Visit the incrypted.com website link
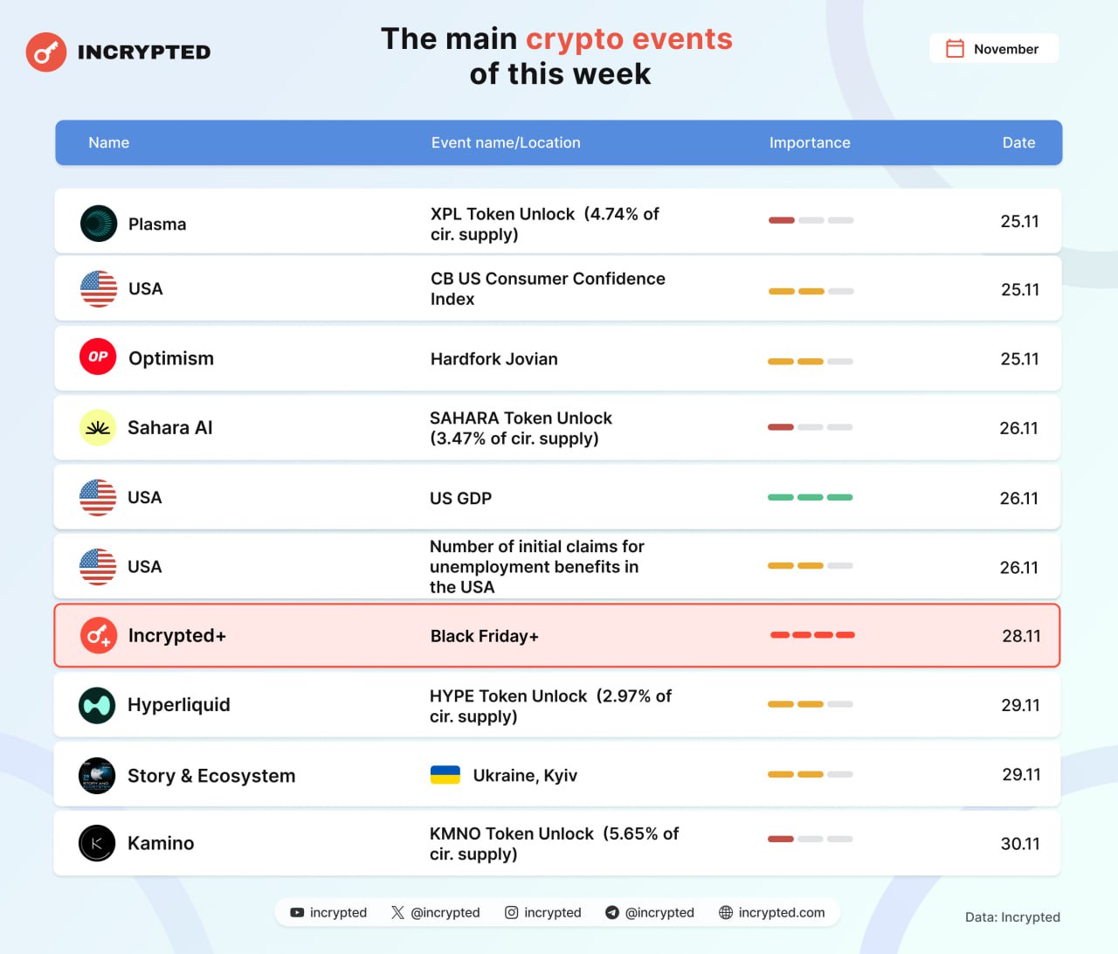Image resolution: width=1118 pixels, height=954 pixels. click(772, 912)
